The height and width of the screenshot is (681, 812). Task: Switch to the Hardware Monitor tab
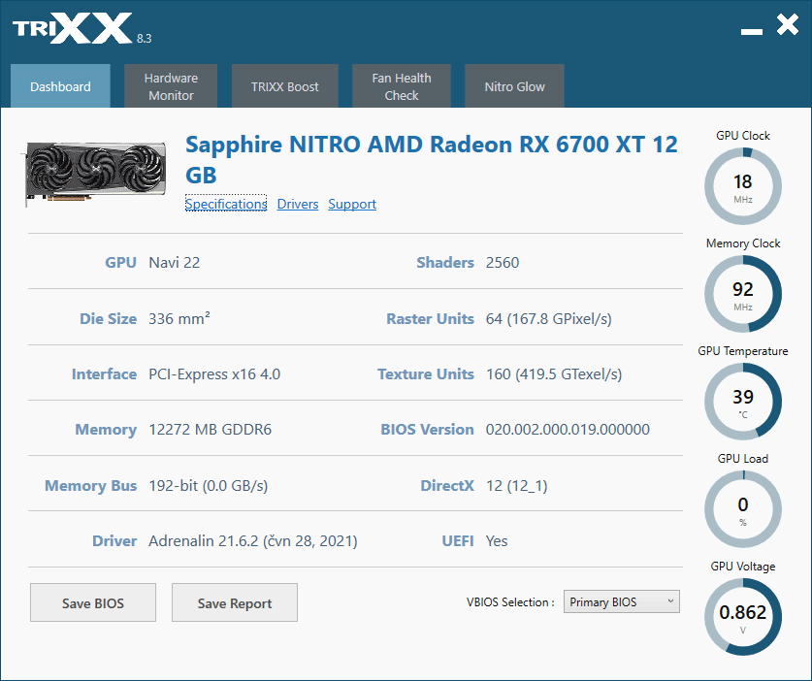(x=171, y=85)
